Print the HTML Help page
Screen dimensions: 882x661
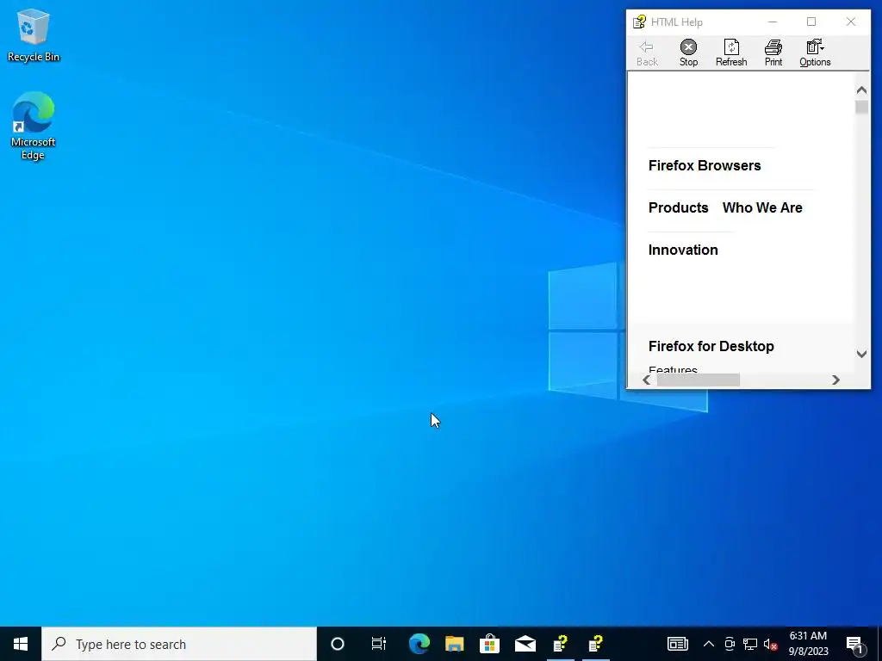(x=773, y=53)
